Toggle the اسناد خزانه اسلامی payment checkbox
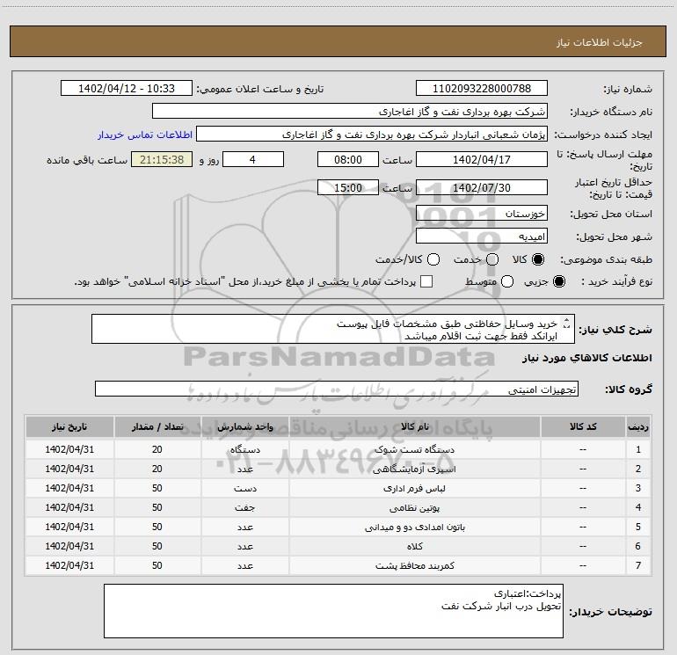 [426, 281]
